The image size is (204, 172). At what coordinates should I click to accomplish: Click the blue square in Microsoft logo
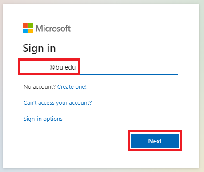25,31
